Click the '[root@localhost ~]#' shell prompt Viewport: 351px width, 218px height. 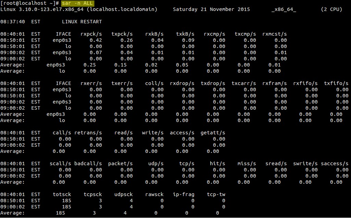29,3
